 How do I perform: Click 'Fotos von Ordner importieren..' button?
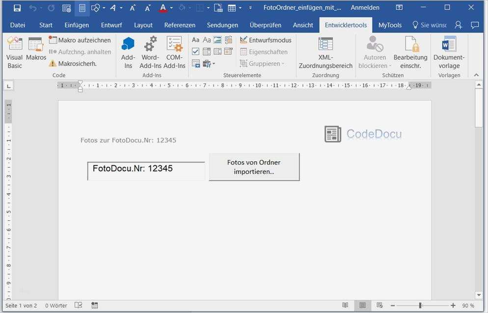[254, 167]
